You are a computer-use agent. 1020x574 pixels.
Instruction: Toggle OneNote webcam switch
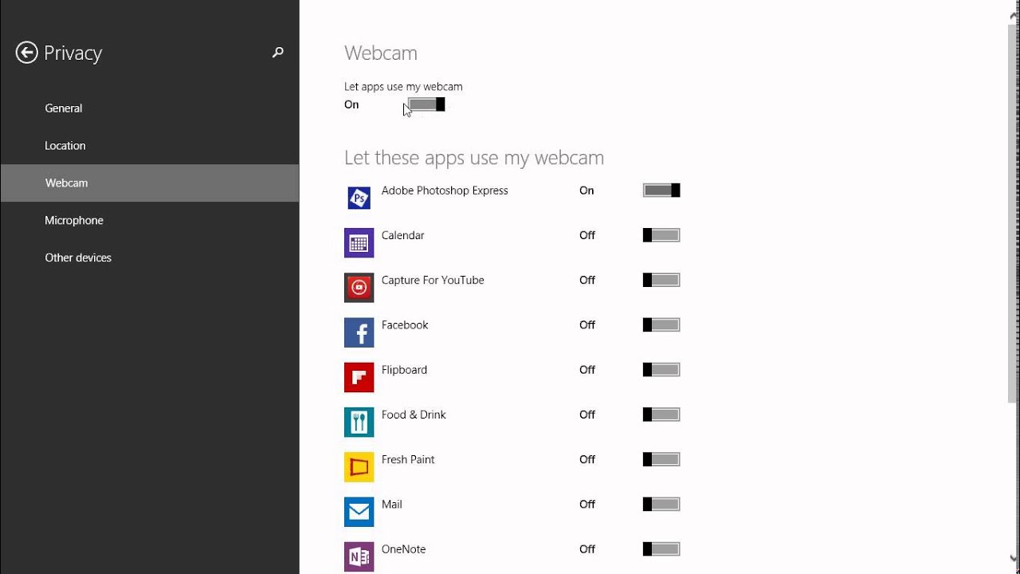(x=661, y=549)
